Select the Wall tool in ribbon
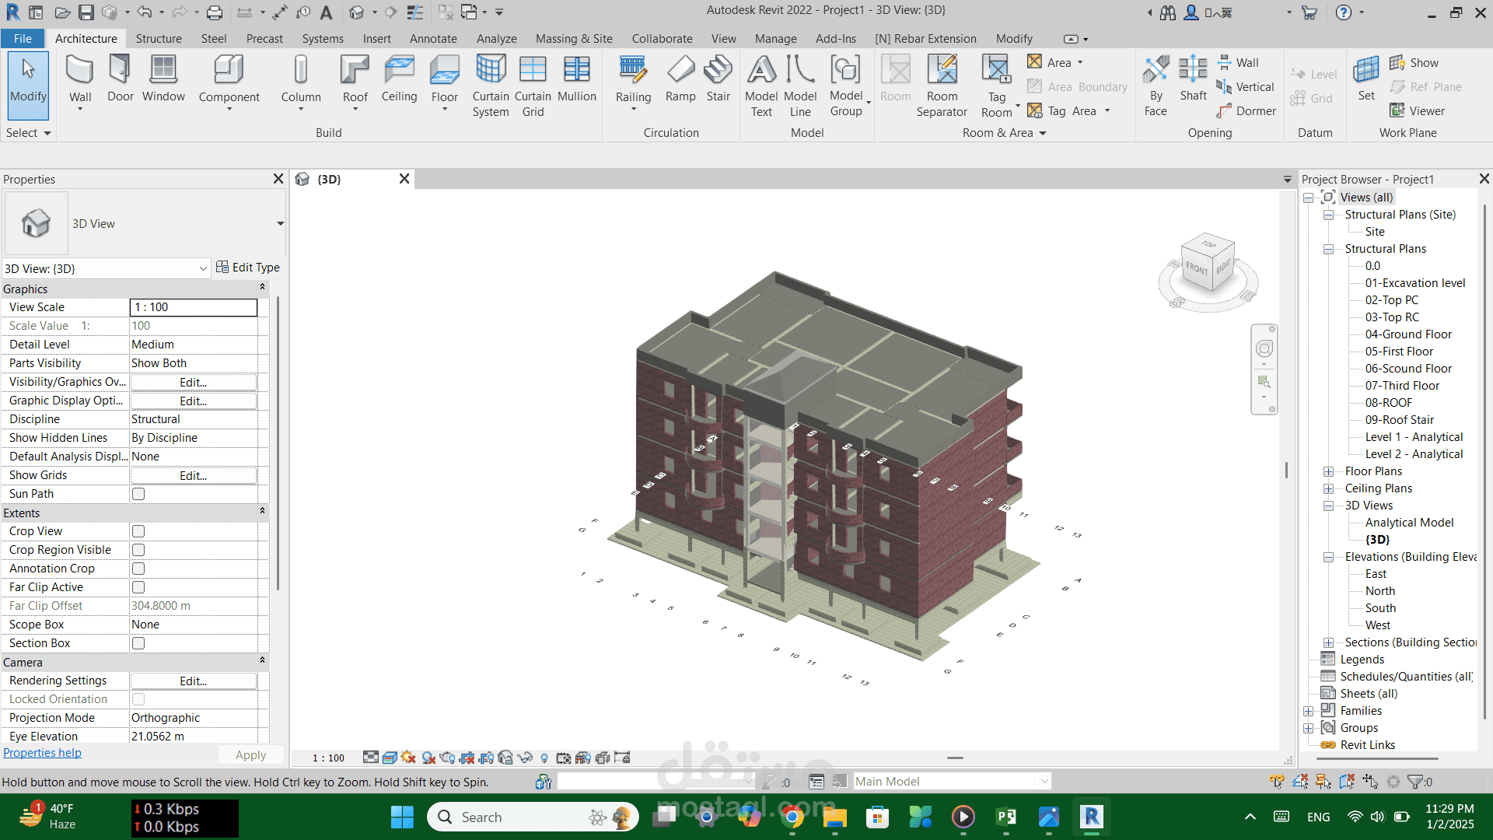Viewport: 1493px width, 840px height. click(80, 79)
